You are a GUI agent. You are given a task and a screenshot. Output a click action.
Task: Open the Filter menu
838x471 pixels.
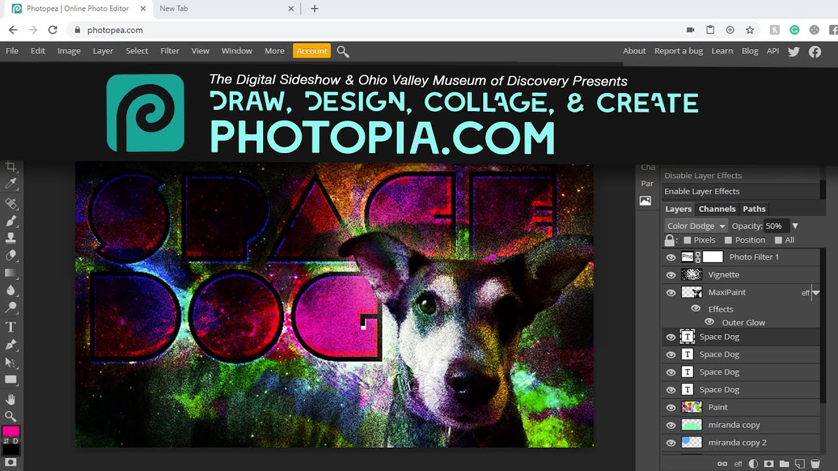[170, 51]
